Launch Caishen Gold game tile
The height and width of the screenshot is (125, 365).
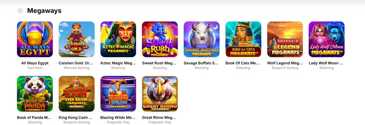[x=77, y=39]
